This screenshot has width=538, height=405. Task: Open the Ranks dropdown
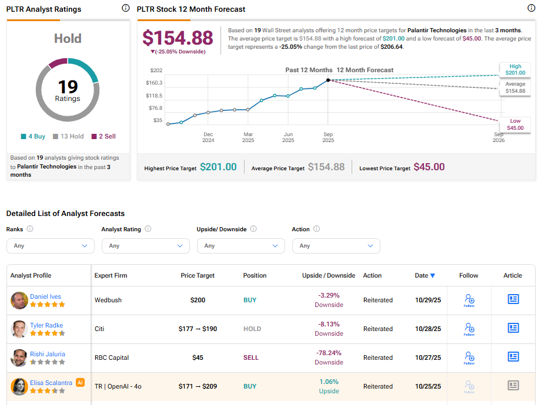[50, 246]
